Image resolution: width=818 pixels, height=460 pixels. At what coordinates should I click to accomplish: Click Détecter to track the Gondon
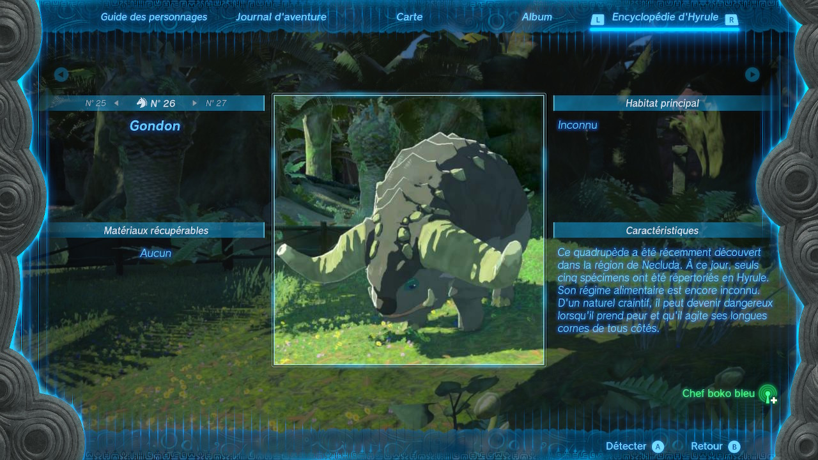[634, 446]
